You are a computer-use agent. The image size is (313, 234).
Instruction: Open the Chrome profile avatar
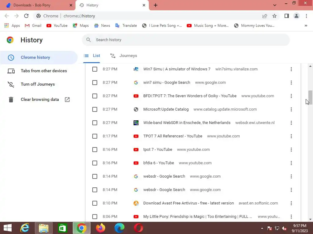click(x=296, y=16)
